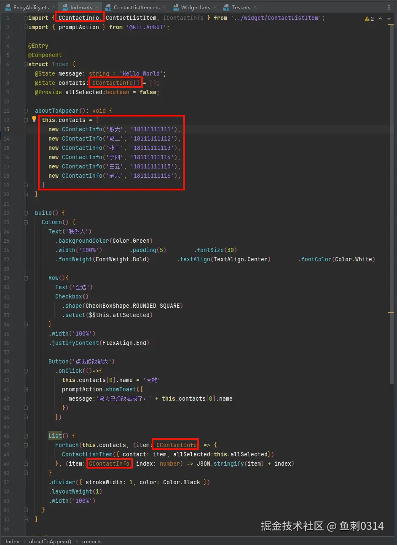
Task: Click the Checkbox() call on line 31
Action: [x=72, y=296]
